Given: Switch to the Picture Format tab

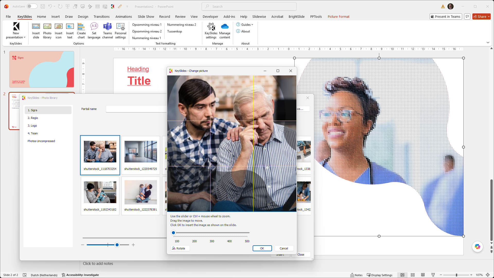Looking at the screenshot, I should pos(338,16).
